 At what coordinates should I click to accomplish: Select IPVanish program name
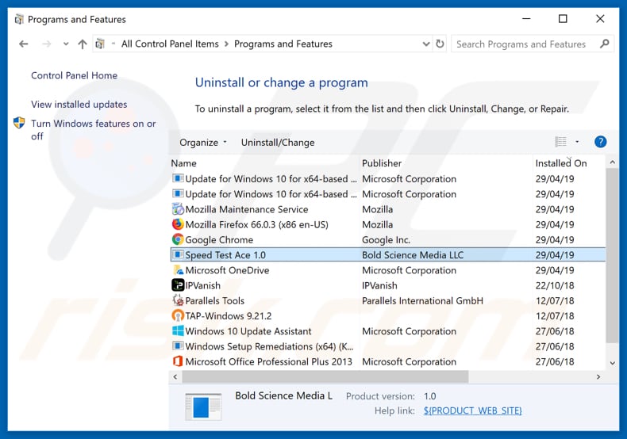pyautogui.click(x=202, y=285)
